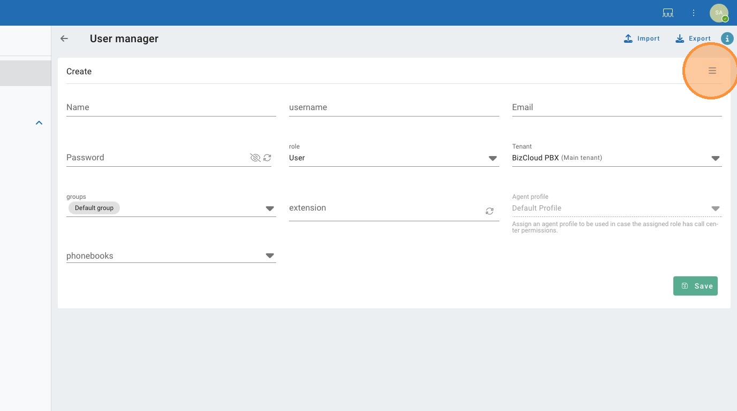Image resolution: width=737 pixels, height=411 pixels.
Task: Focus the Name input field
Action: coord(171,107)
